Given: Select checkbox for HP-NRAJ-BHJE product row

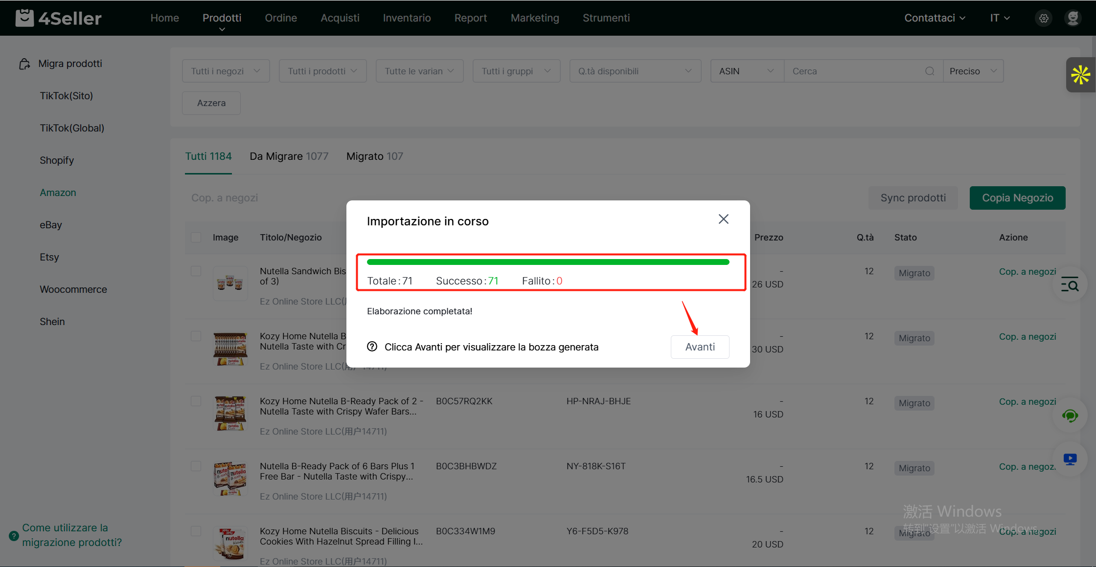Looking at the screenshot, I should [x=196, y=401].
